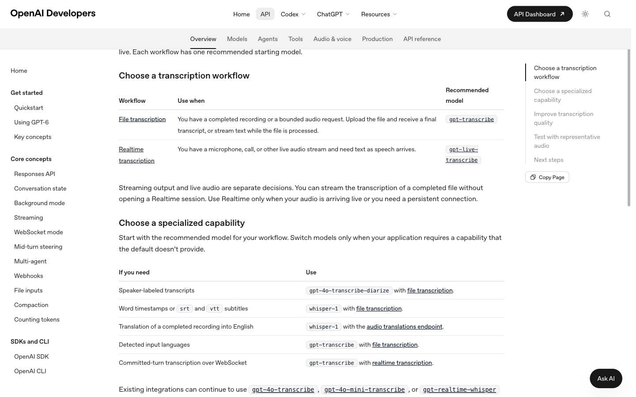
Task: Switch to the Tools tab
Action: point(295,39)
